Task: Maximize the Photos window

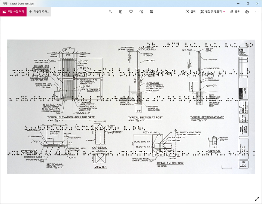Action: [x=248, y=3]
